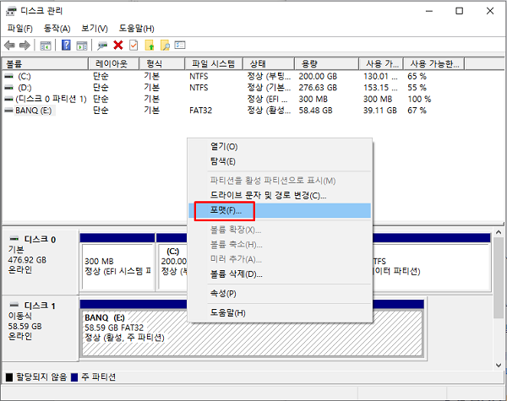Open the 파일(F) menu

click(19, 28)
